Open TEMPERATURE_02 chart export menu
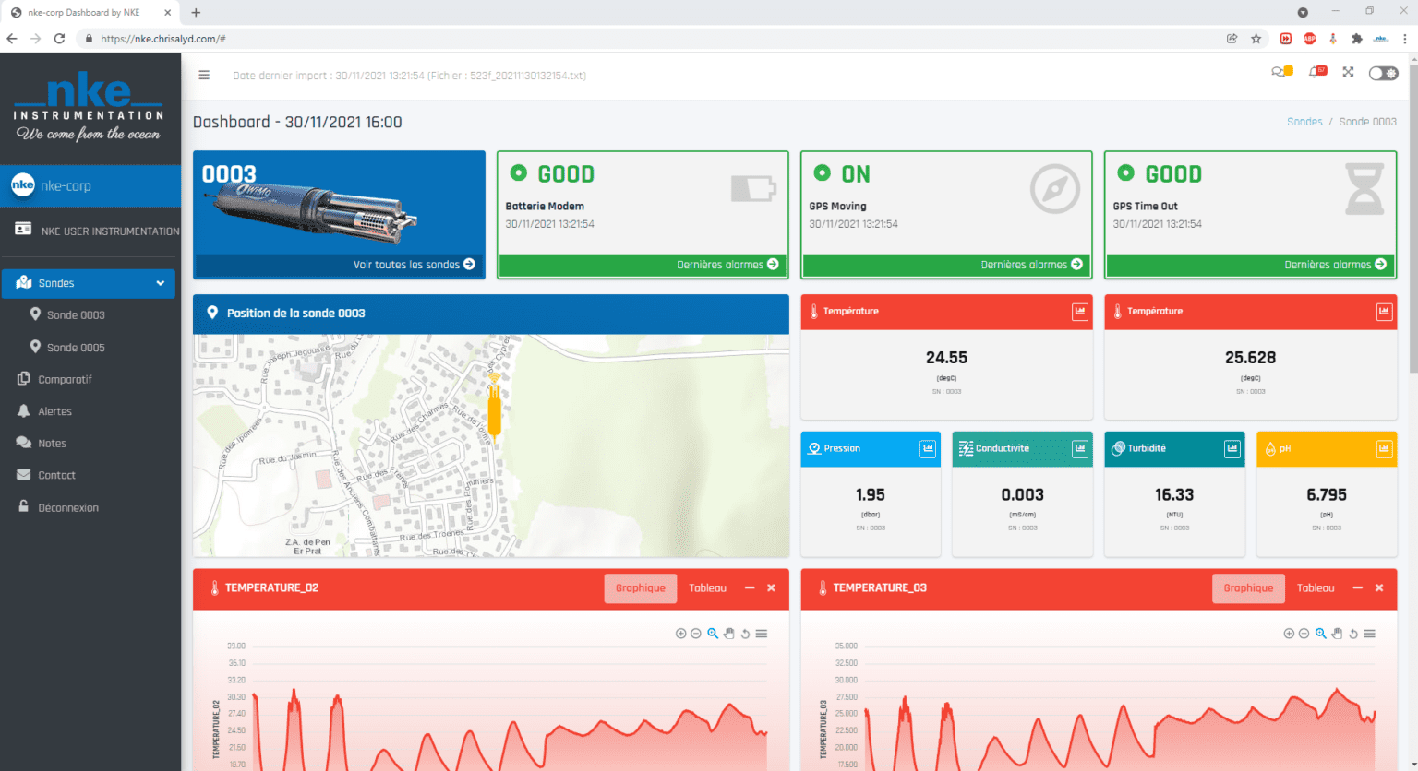This screenshot has height=771, width=1418. pyautogui.click(x=762, y=634)
